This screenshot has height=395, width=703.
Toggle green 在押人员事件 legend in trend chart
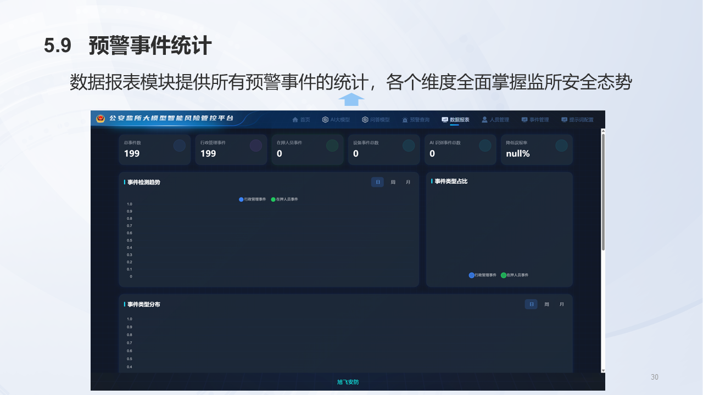284,199
